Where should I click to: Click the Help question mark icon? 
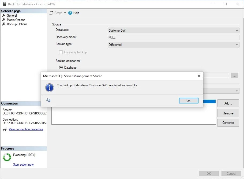(x=70, y=13)
